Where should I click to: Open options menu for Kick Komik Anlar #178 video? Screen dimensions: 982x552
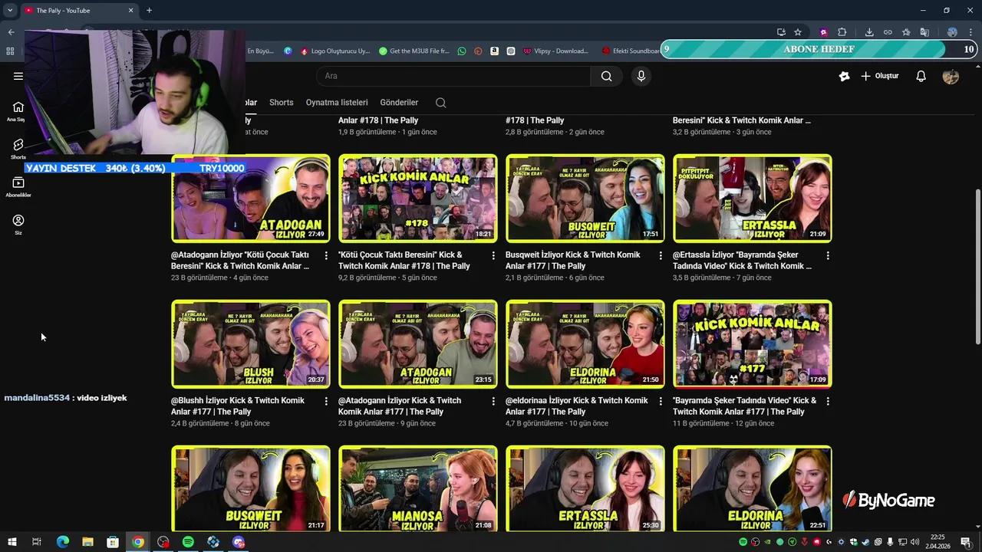493,255
